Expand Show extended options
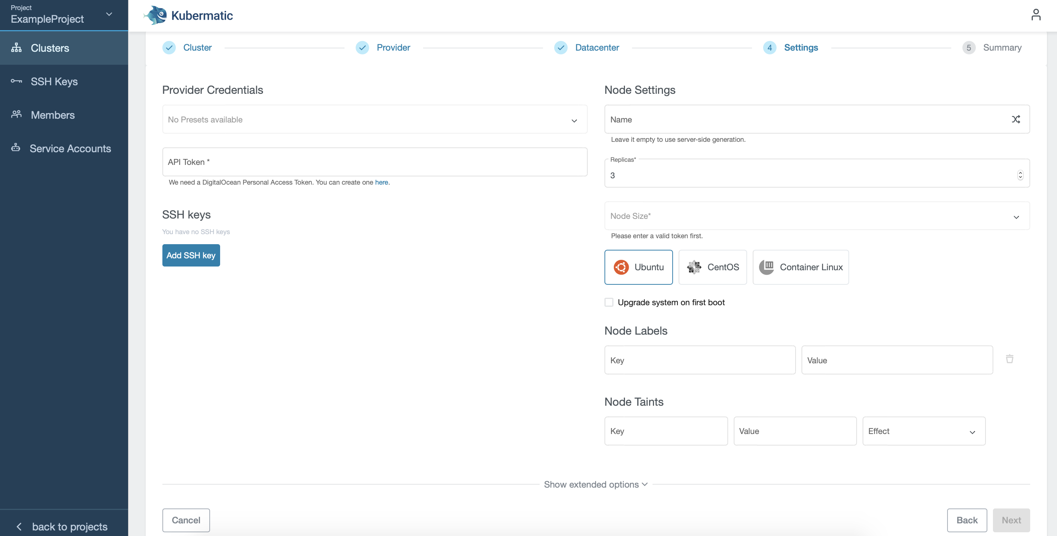The image size is (1057, 536). tap(596, 484)
